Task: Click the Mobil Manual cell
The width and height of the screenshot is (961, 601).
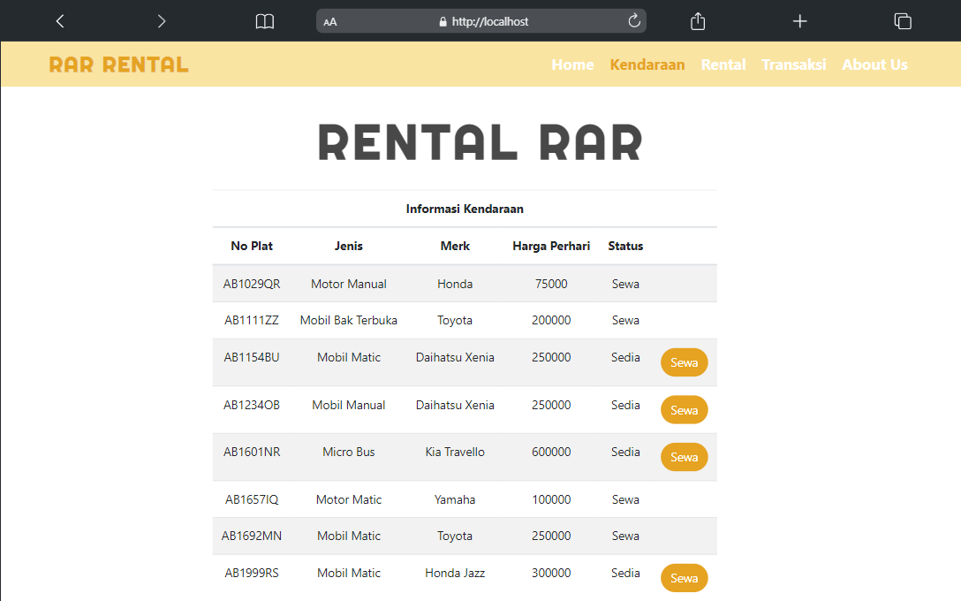Action: pos(349,406)
